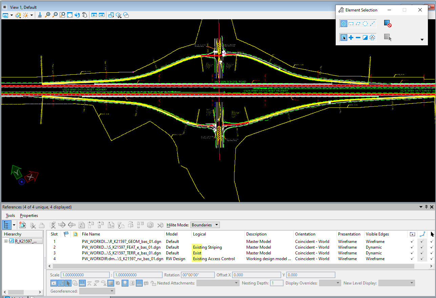Click the Update View brush icon

coord(40,15)
